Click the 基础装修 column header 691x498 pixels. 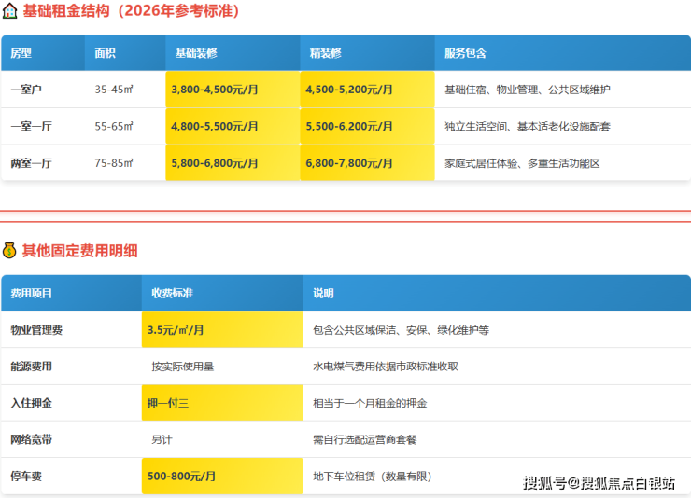pyautogui.click(x=195, y=54)
